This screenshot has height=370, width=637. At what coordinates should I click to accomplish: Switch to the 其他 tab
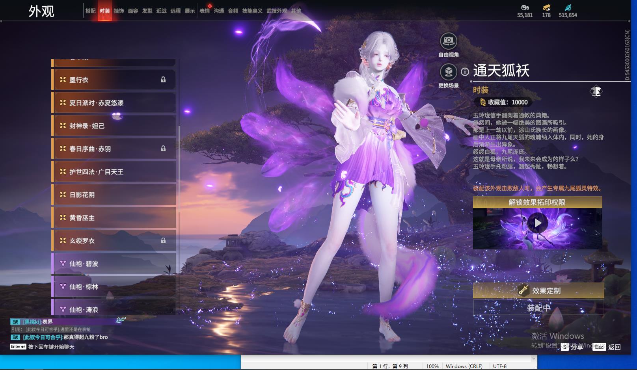296,11
